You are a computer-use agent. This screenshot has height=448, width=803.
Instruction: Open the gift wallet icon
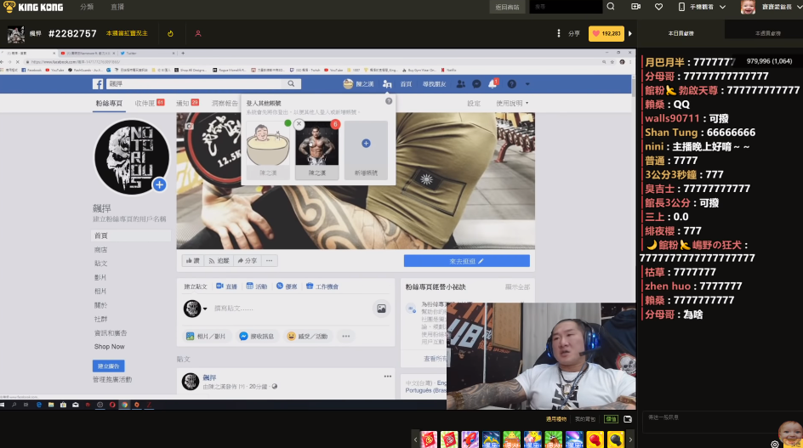[x=628, y=419]
